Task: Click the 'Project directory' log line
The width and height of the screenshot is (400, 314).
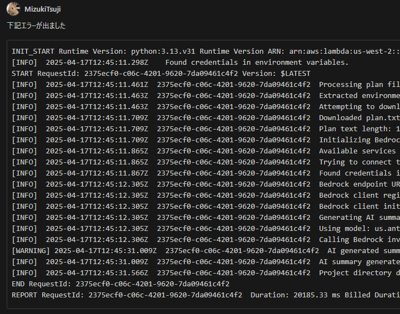Action: [x=206, y=273]
